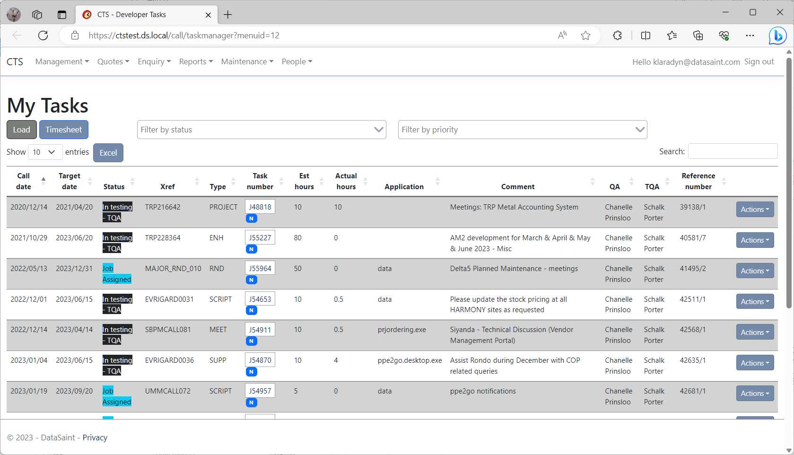Viewport: 794px width, 455px height.
Task: Click the page vertical scrollbar thumb
Action: coord(789,183)
